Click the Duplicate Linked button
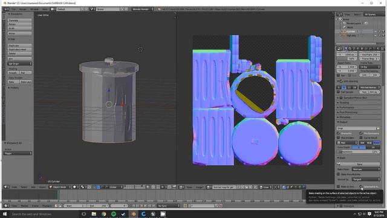The image size is (387, 218). point(19,50)
